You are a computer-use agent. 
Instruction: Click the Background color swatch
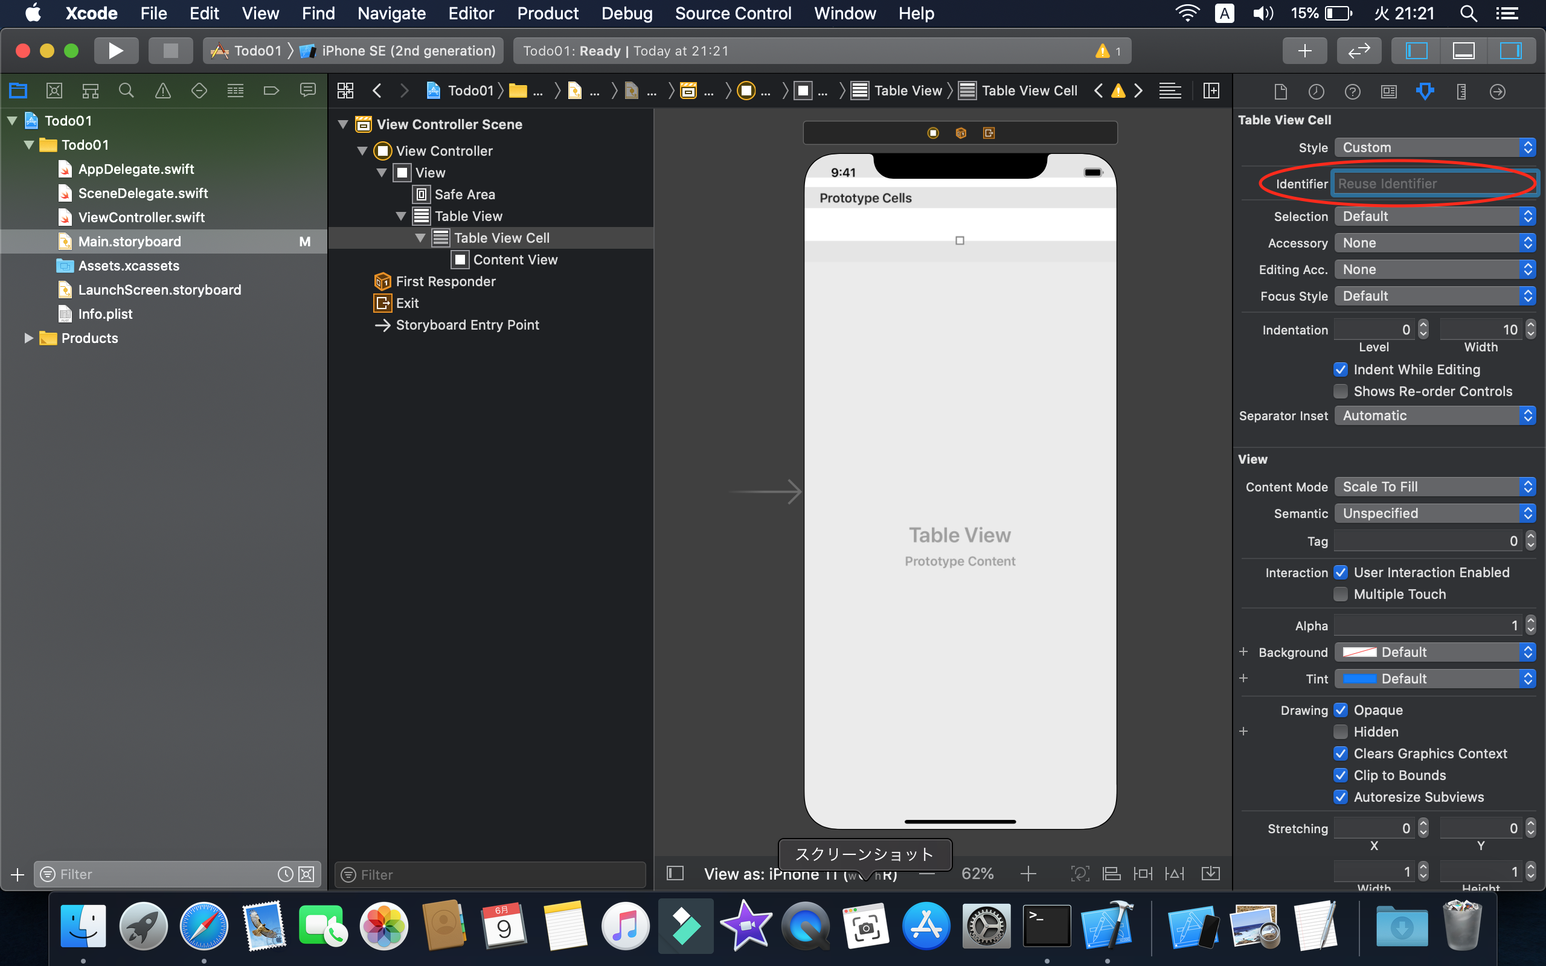tap(1359, 652)
